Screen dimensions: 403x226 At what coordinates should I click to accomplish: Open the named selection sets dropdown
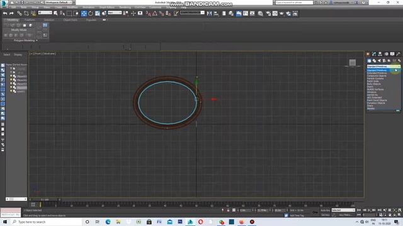(x=192, y=13)
